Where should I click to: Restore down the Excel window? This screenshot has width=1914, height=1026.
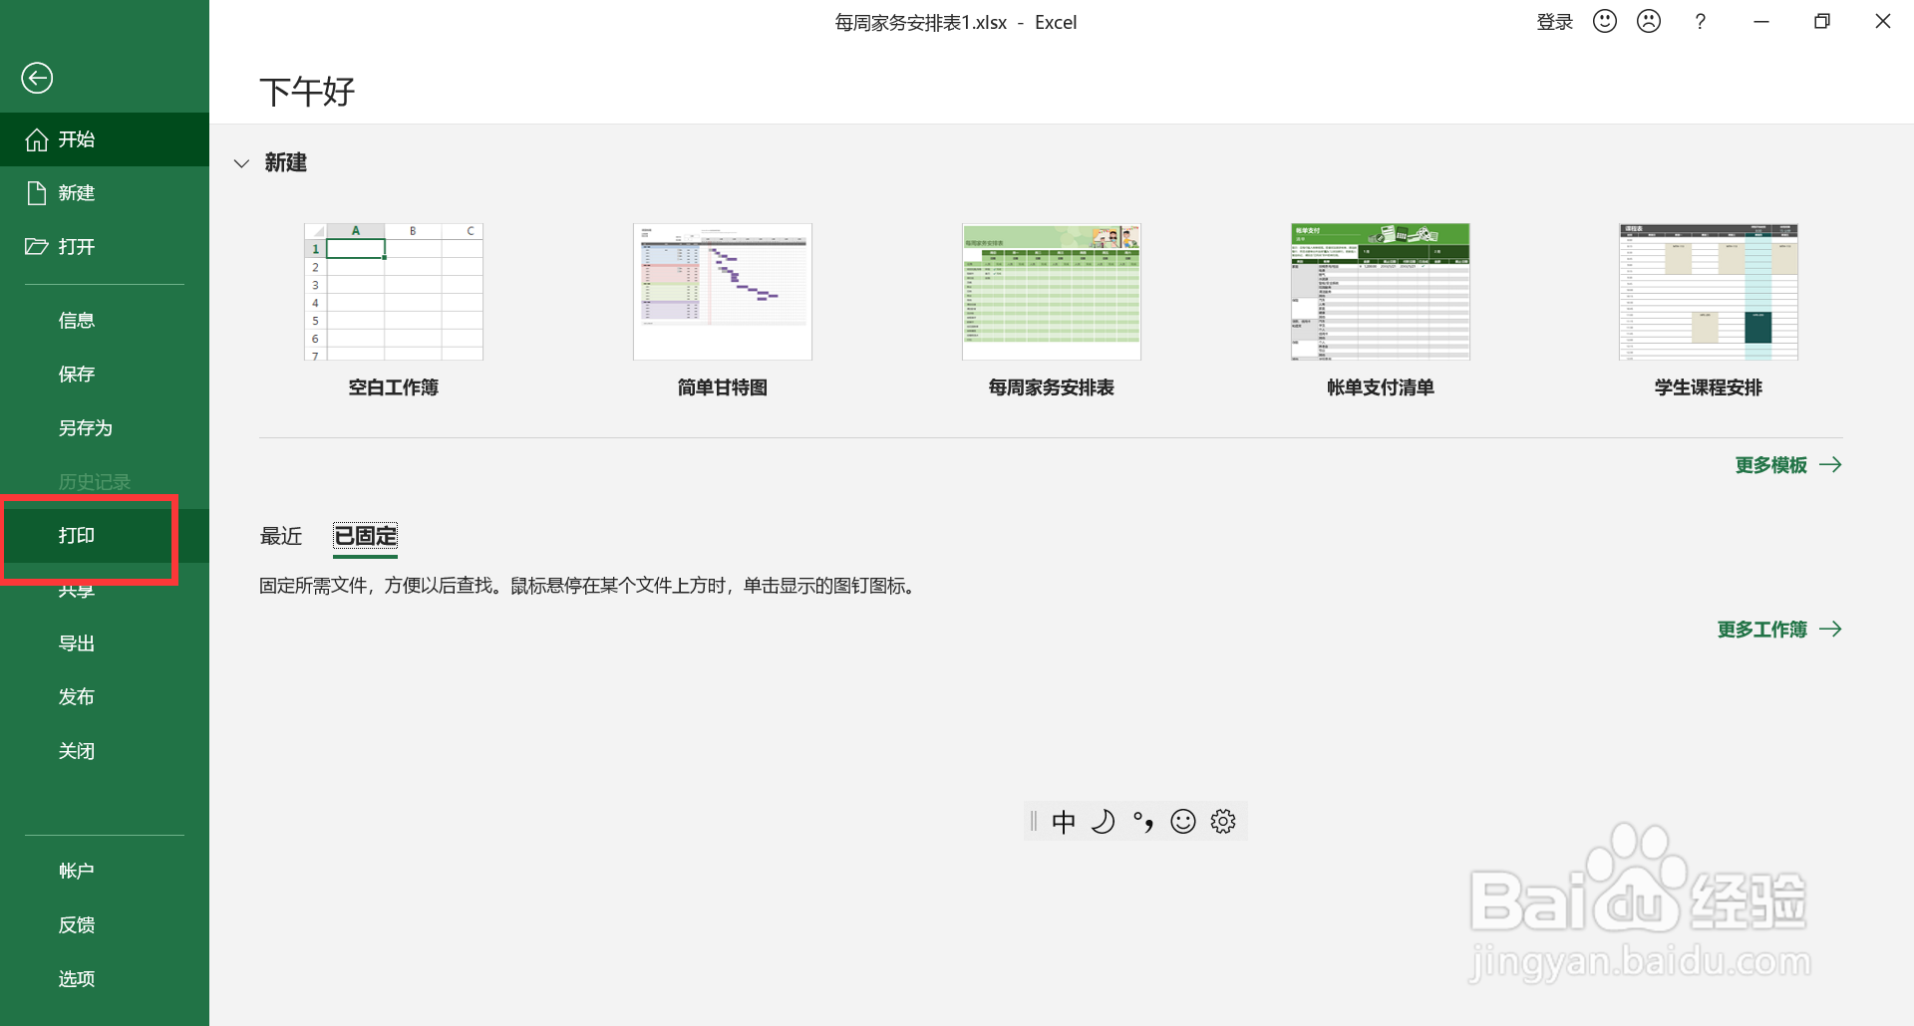pyautogui.click(x=1822, y=22)
